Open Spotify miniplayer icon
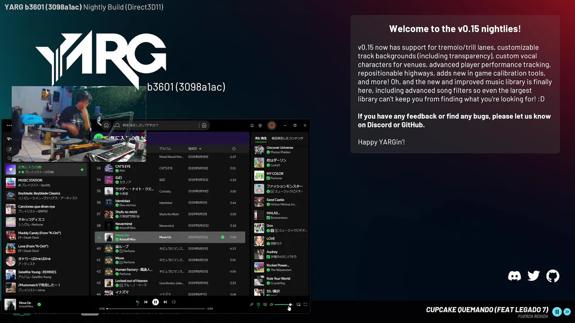The image size is (575, 323). (298, 305)
